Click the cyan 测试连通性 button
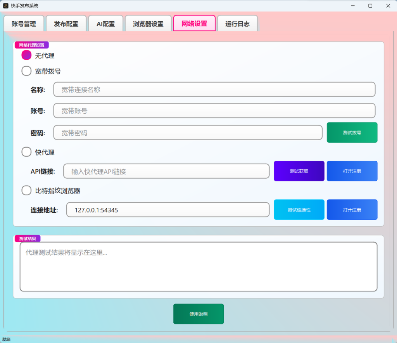397x343 pixels. tap(299, 210)
